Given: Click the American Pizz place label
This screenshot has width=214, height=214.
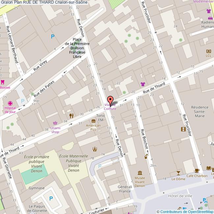Looking at the screenshot, I should tap(93, 127).
